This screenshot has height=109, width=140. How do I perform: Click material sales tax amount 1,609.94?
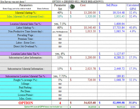[119, 24]
